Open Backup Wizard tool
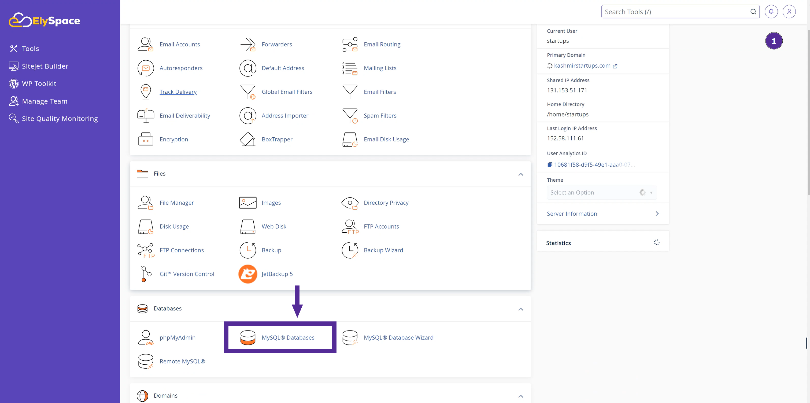The image size is (810, 403). tap(383, 250)
